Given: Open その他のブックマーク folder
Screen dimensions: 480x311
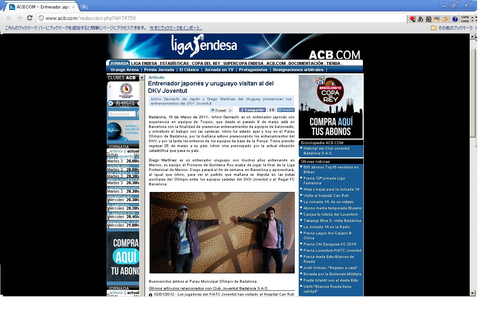Looking at the screenshot, I should pos(452,28).
